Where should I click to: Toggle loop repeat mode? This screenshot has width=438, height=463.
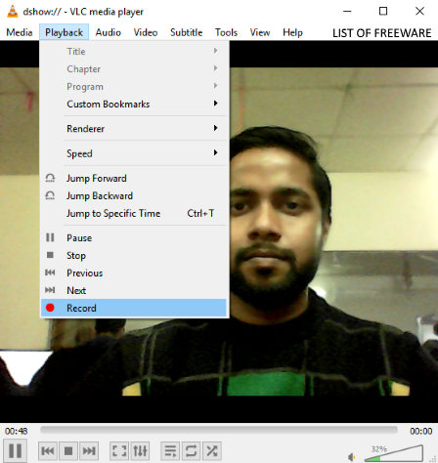pos(191,451)
